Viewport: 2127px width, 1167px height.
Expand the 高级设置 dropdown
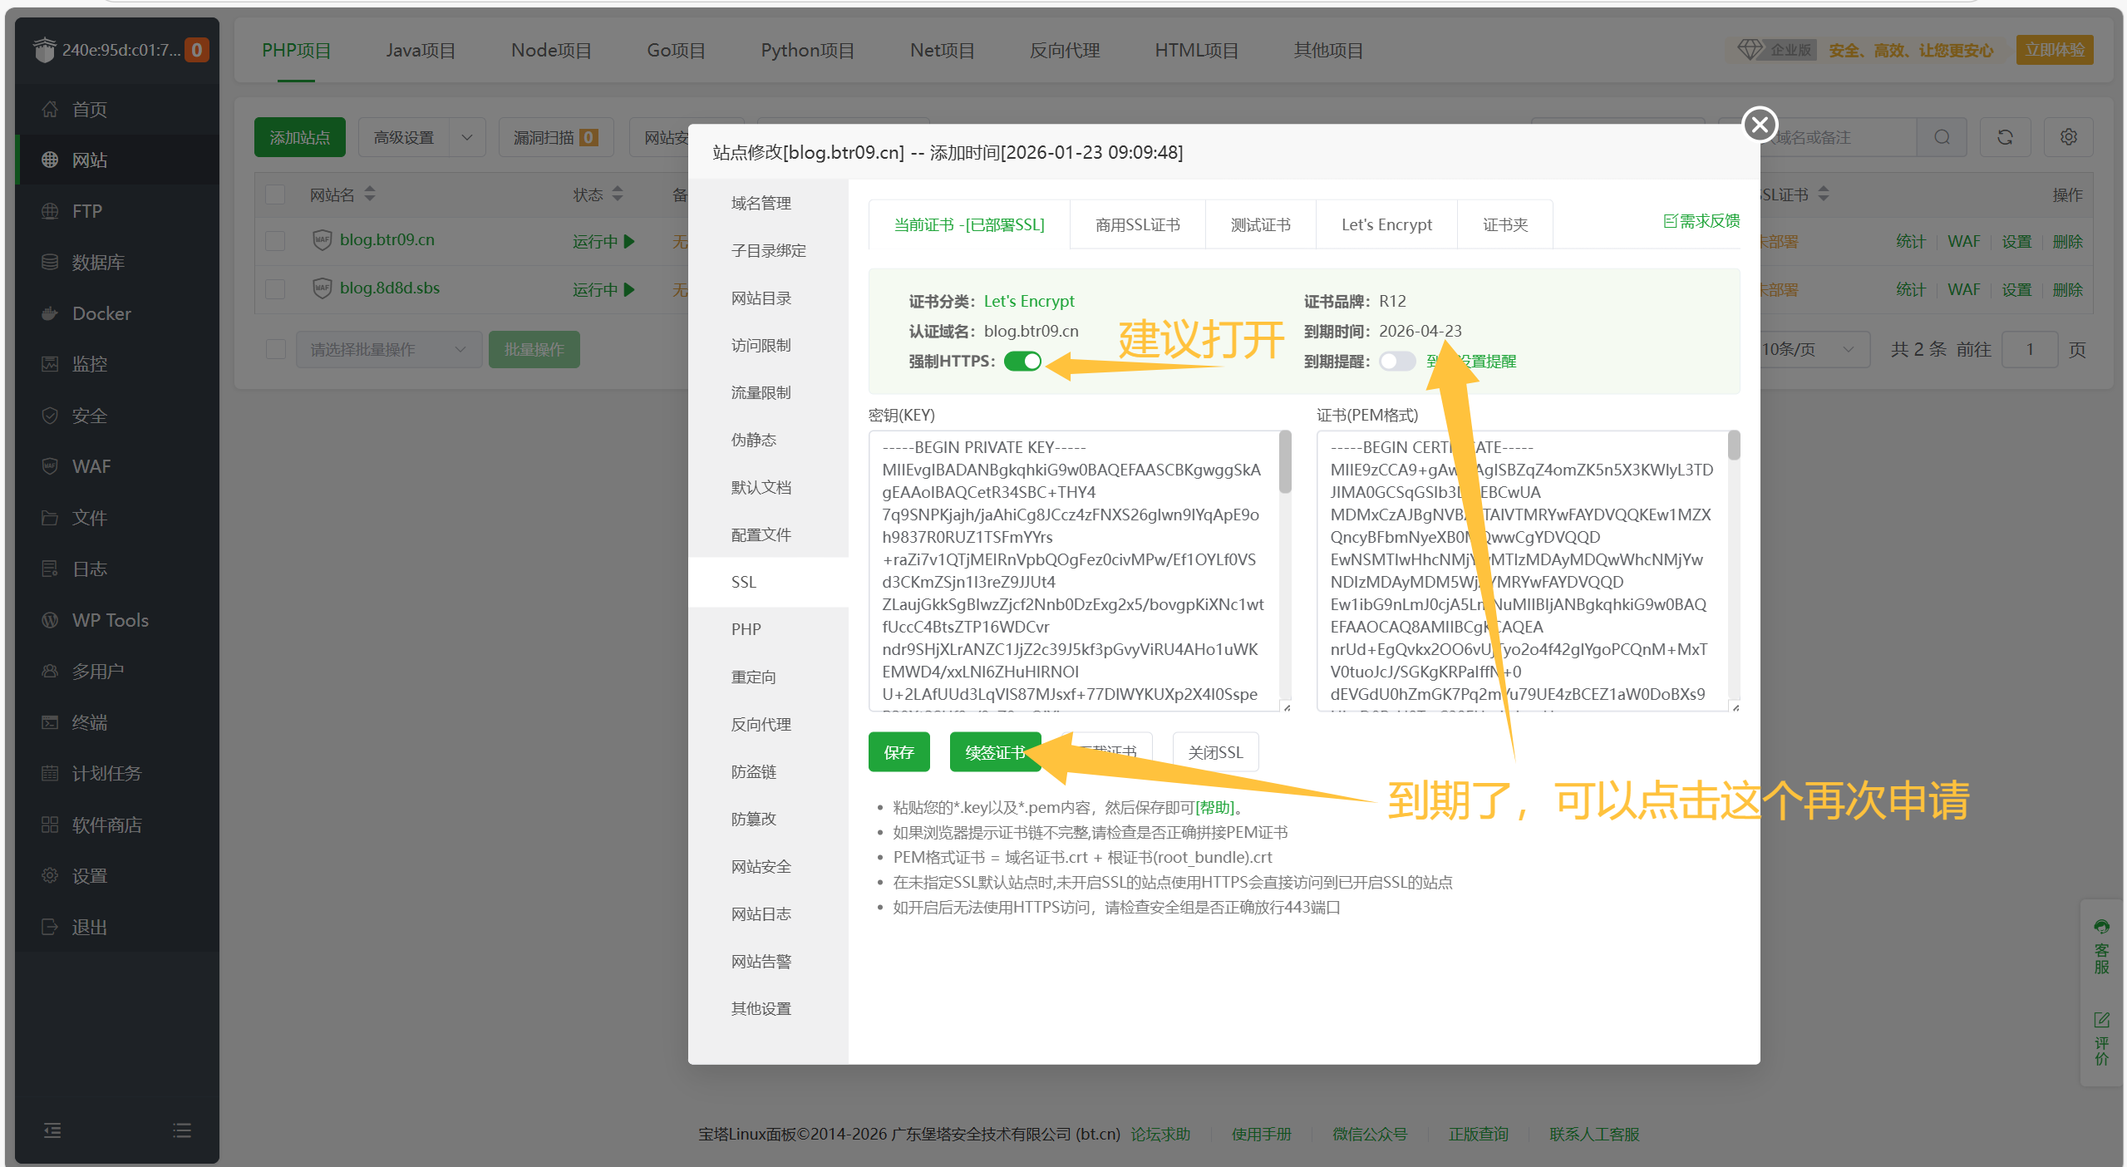421,136
